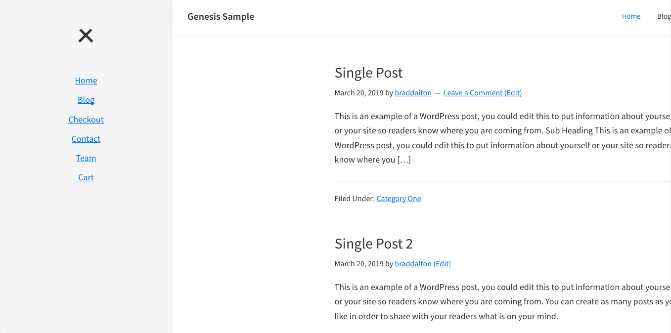Close the off-canvas side menu
671x333 pixels.
click(x=86, y=36)
